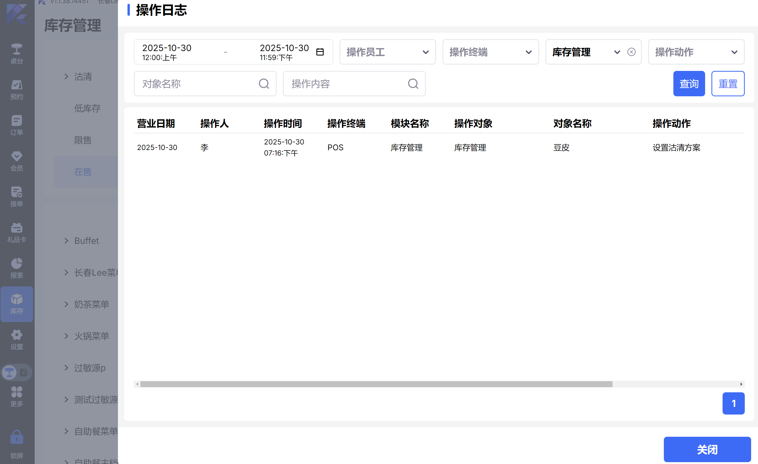Screen dimensions: 758x464
Task: Expand the 操作员工 dropdown
Action: tap(388, 52)
